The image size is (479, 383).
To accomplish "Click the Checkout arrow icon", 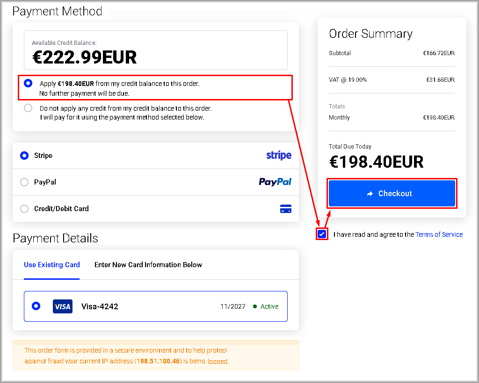I will pos(370,194).
